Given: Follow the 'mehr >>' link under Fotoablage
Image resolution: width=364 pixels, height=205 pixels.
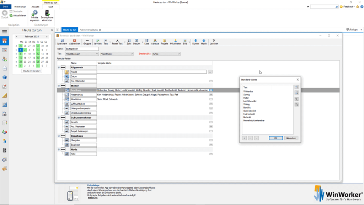Looking at the screenshot, I should point(92,198).
